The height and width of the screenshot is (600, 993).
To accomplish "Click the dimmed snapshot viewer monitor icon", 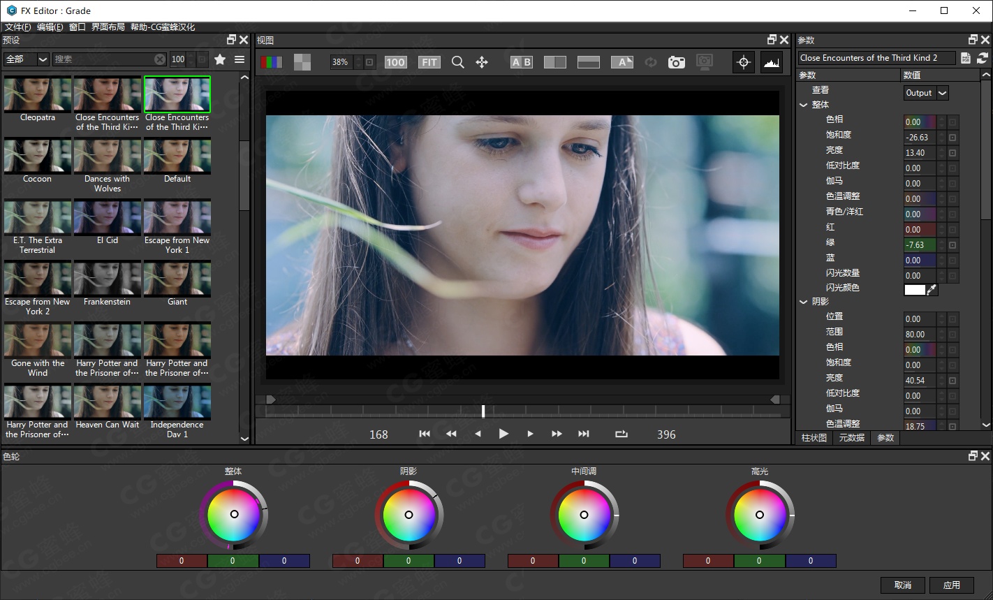I will (x=705, y=62).
